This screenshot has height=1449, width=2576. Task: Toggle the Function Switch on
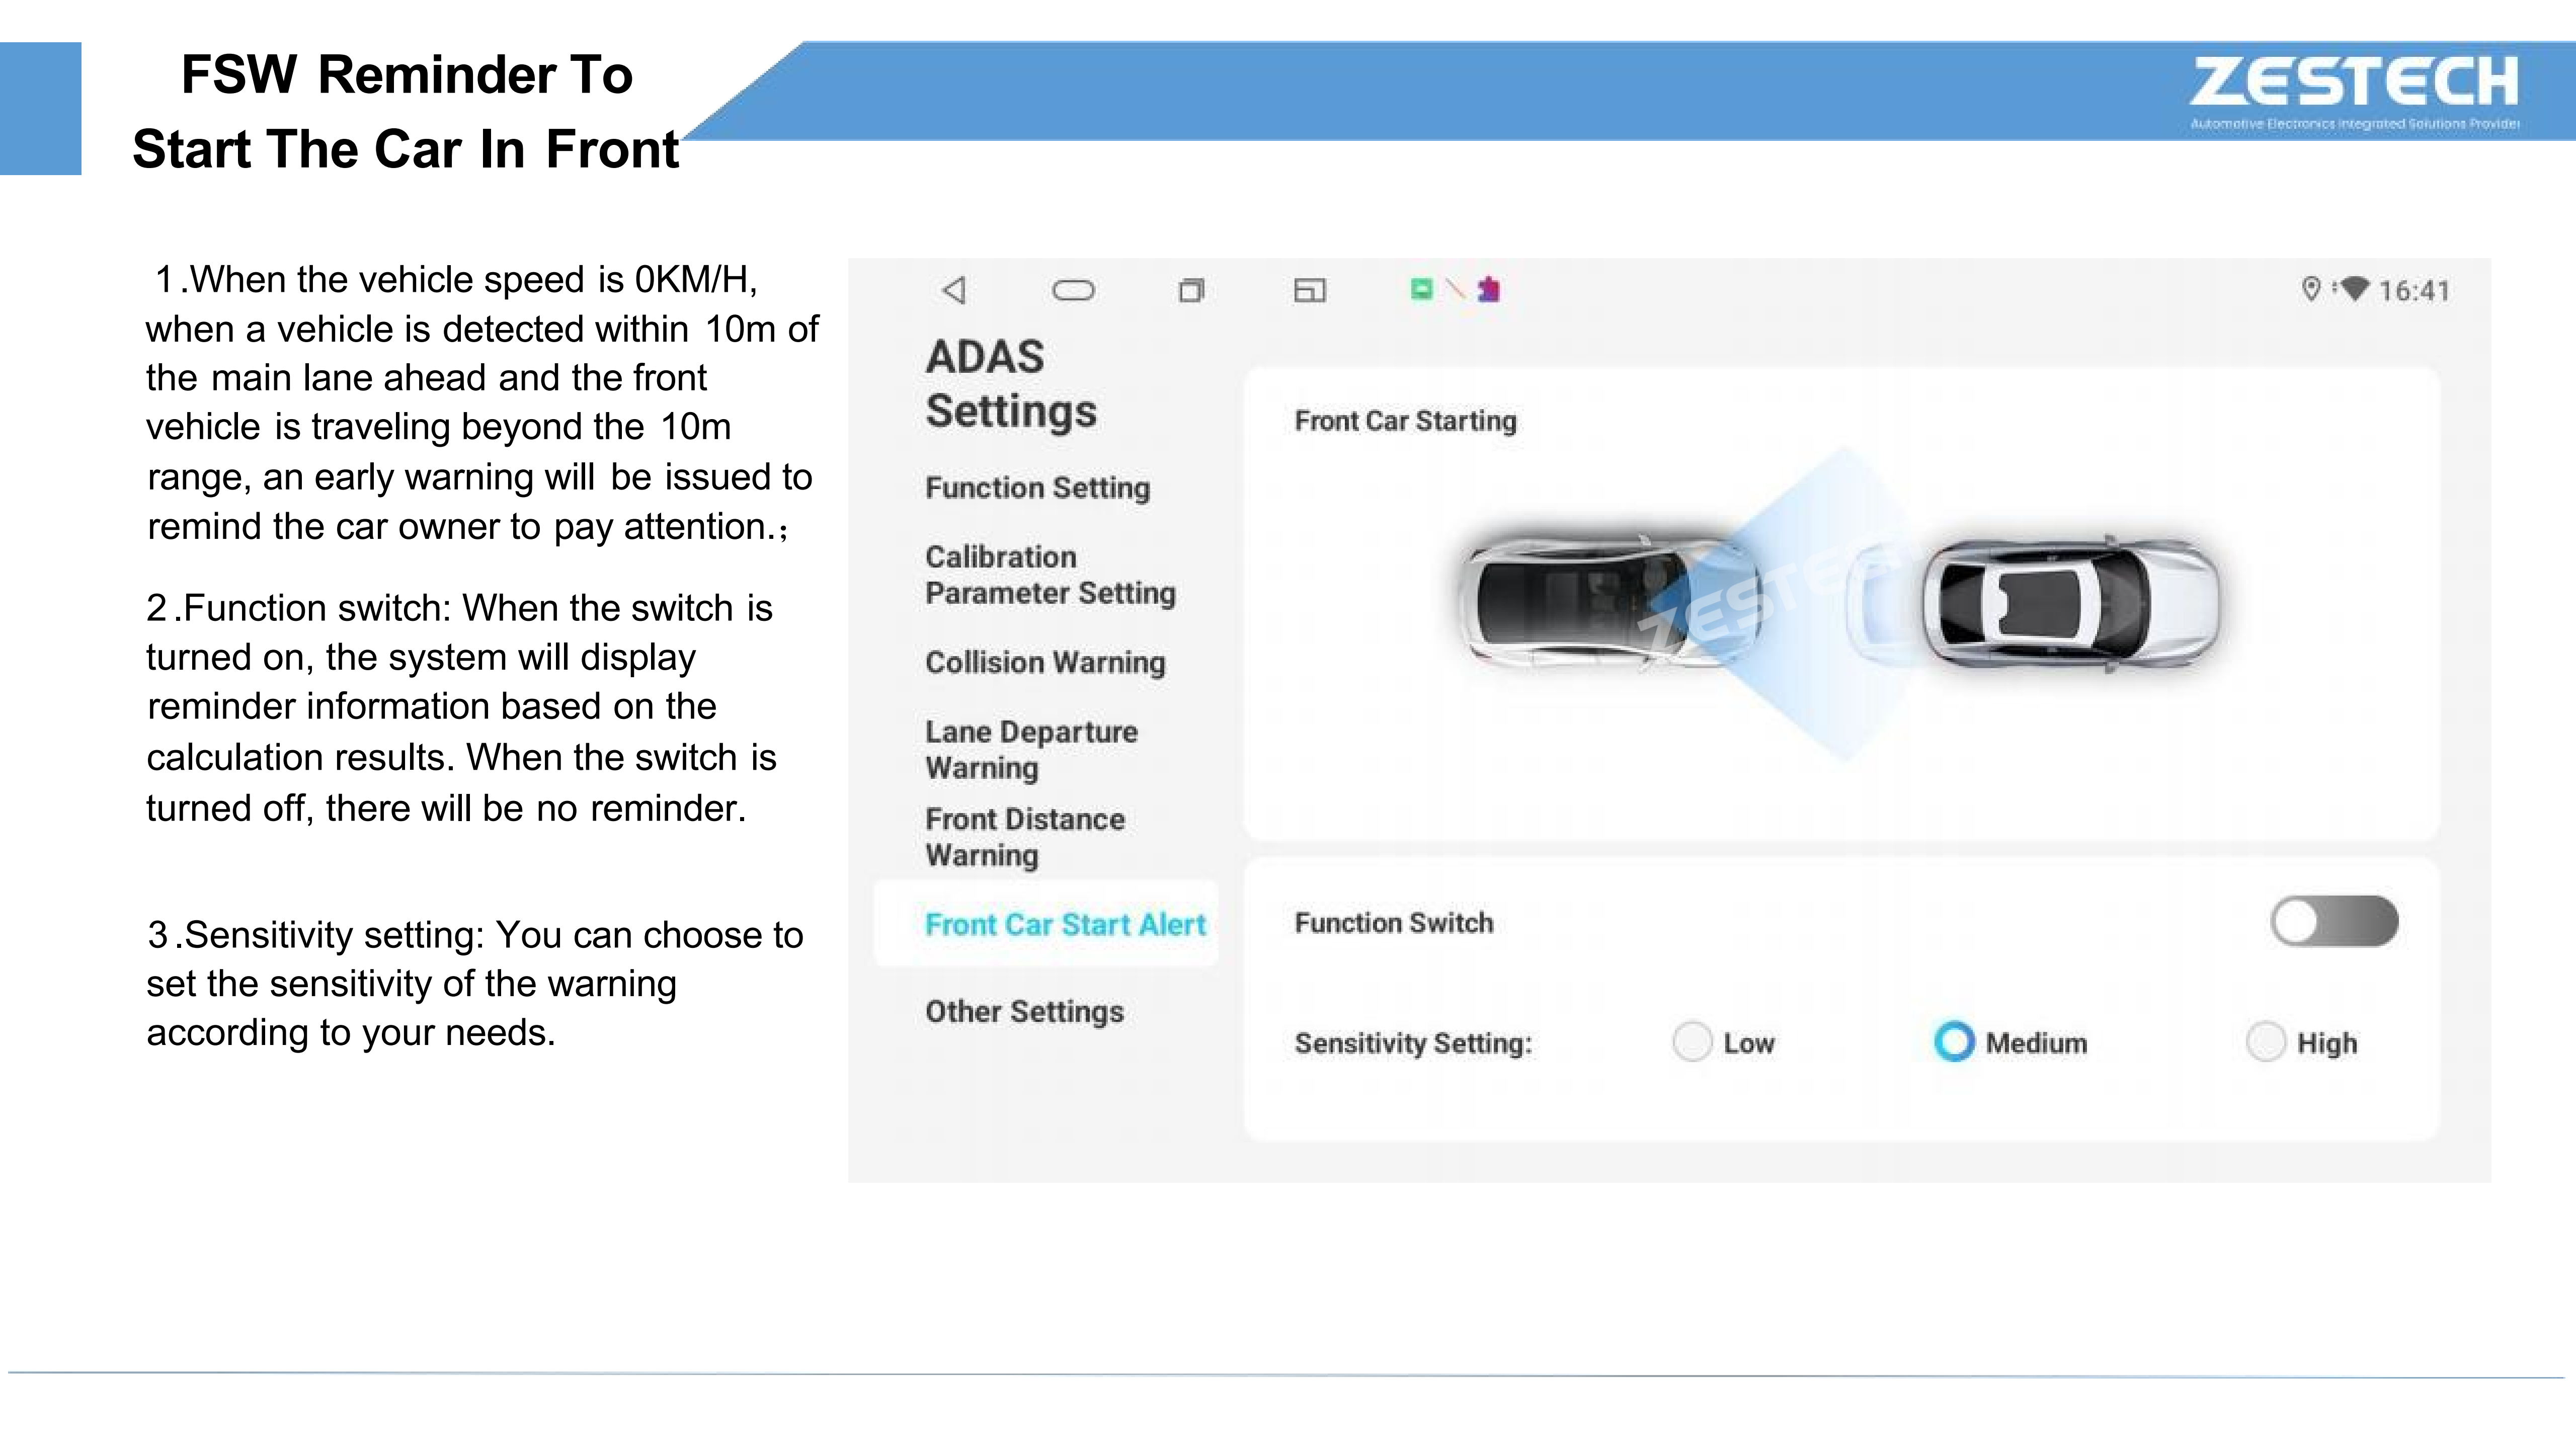pos(2333,921)
